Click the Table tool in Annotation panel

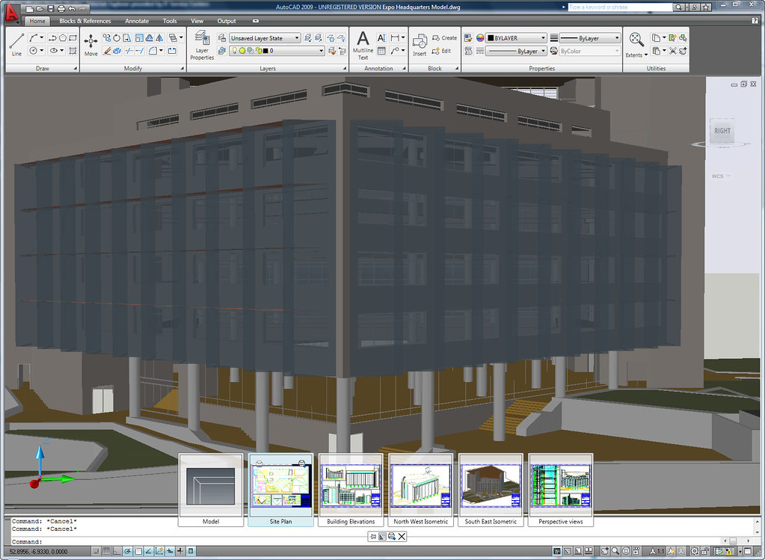381,51
